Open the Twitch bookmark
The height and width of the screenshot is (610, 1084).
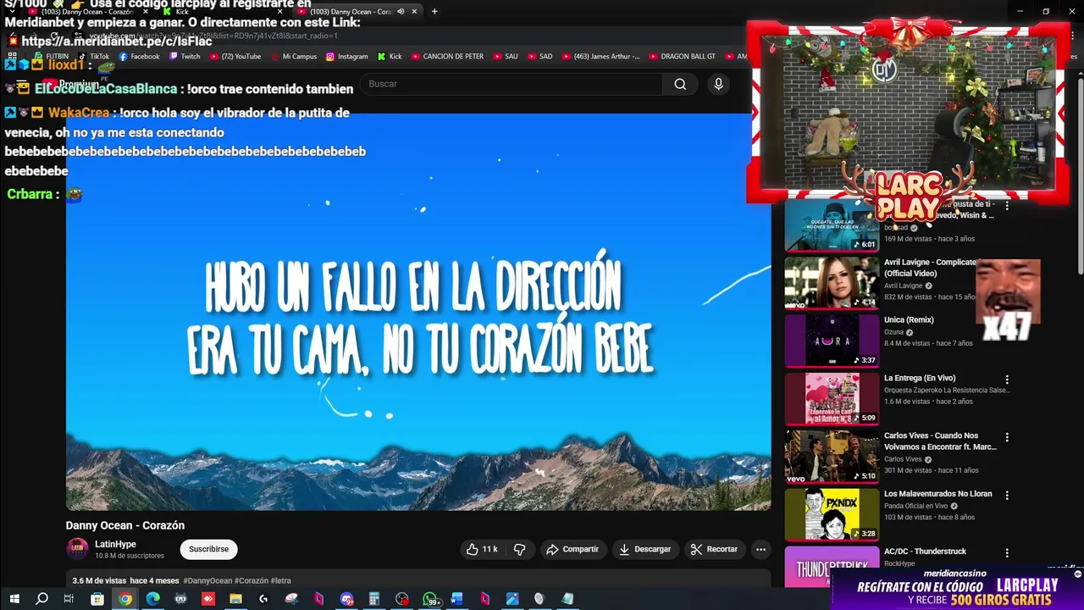185,56
